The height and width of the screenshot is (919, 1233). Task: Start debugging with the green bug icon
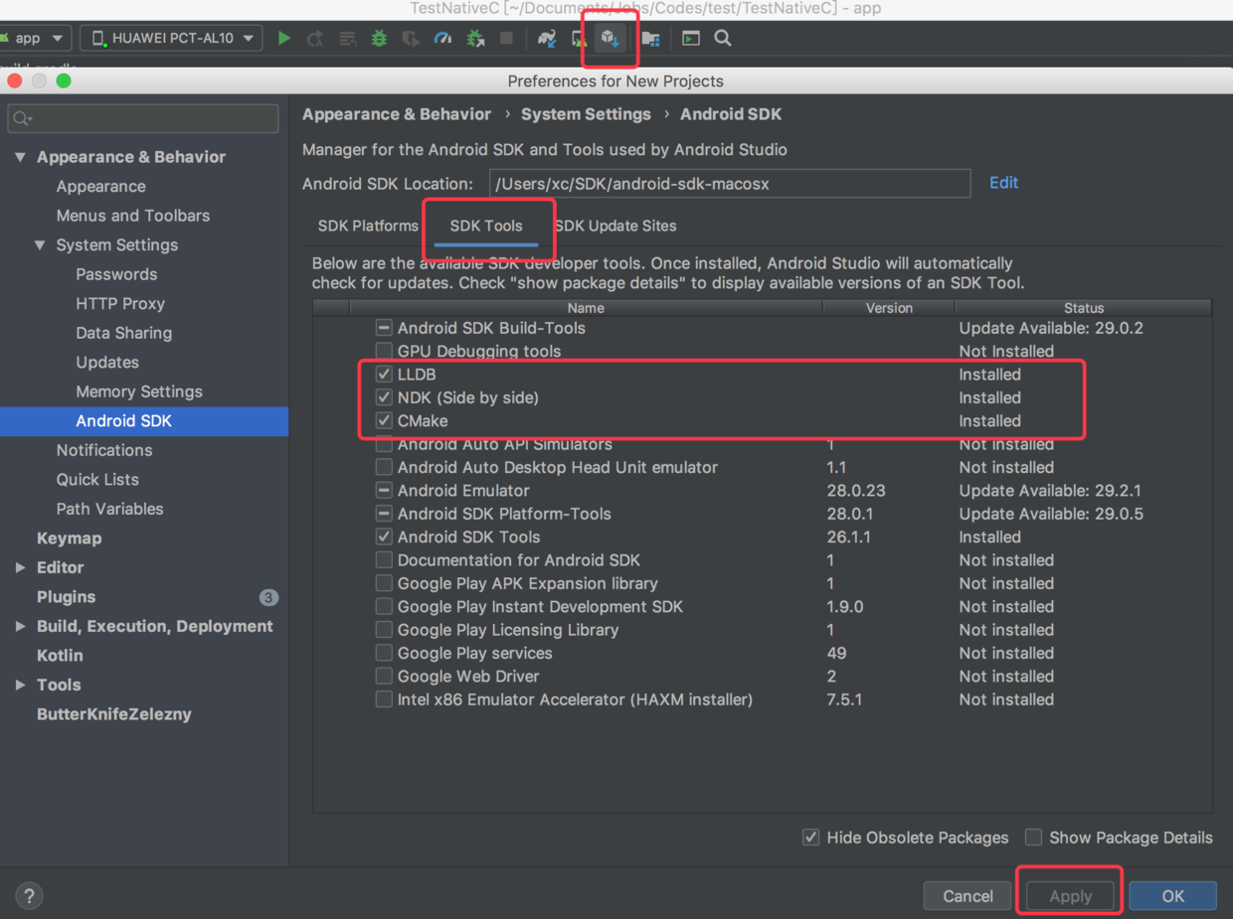tap(379, 39)
